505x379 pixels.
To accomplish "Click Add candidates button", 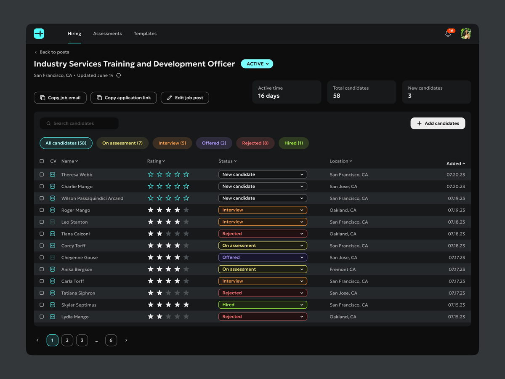I will 438,123.
